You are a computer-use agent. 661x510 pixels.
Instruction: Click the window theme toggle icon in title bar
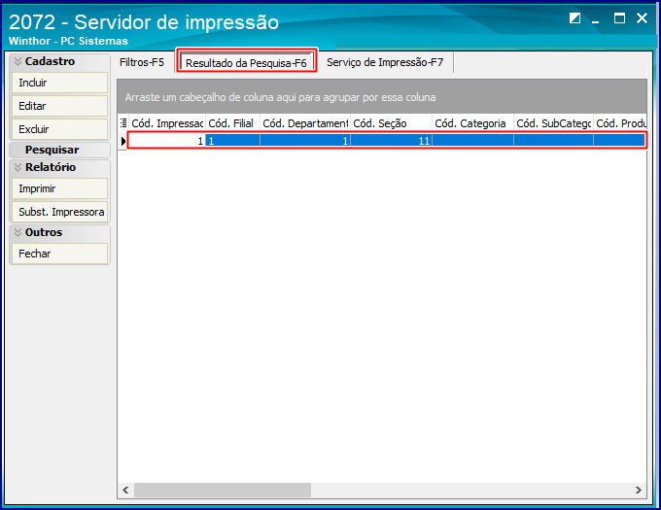tap(574, 18)
